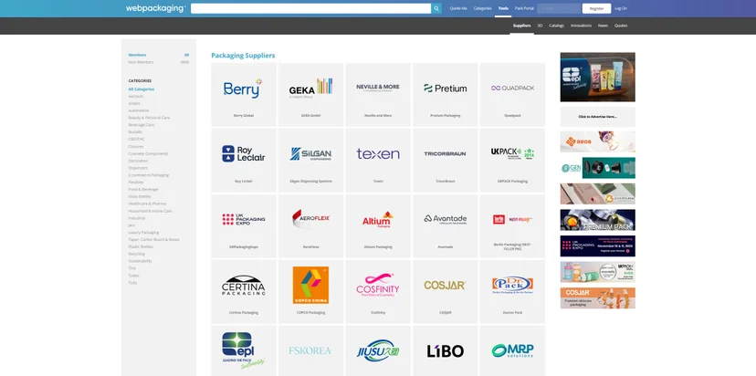Focus the main search input field
The width and height of the screenshot is (756, 376).
tap(310, 8)
